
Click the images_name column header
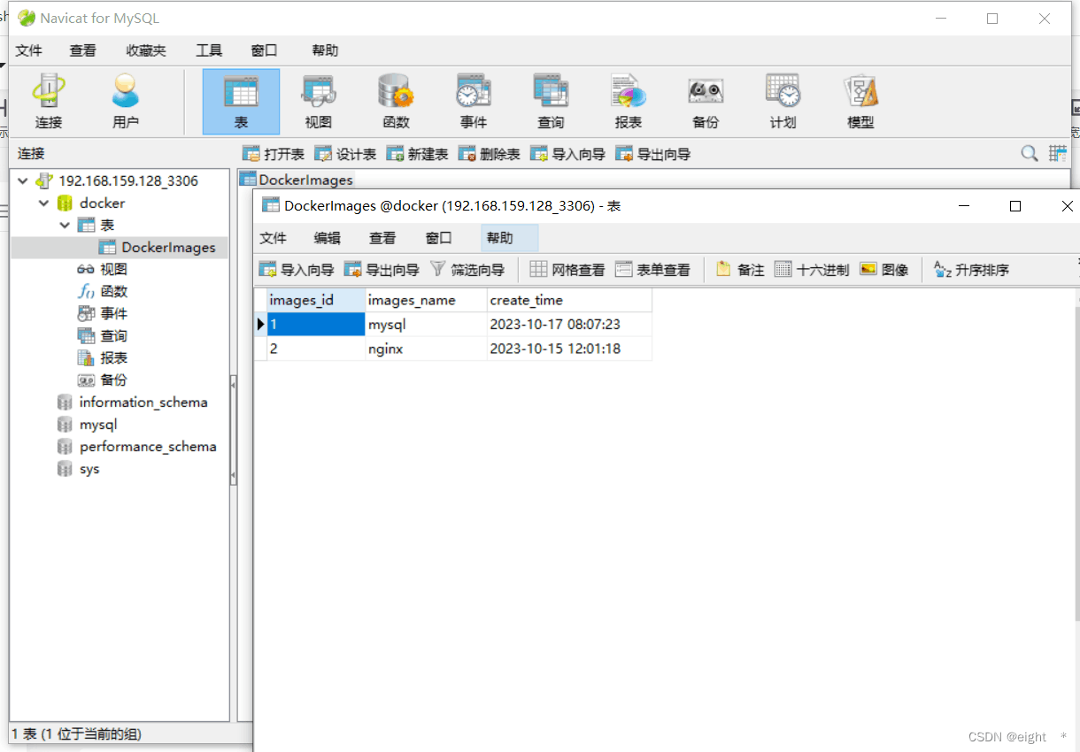point(427,300)
